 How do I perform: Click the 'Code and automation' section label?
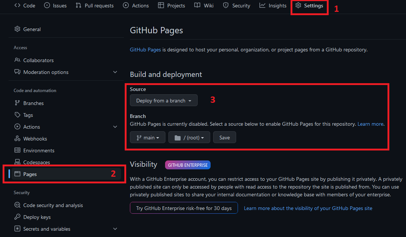(35, 91)
